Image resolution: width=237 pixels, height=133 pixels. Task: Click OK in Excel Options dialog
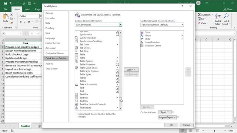[x=171, y=125]
